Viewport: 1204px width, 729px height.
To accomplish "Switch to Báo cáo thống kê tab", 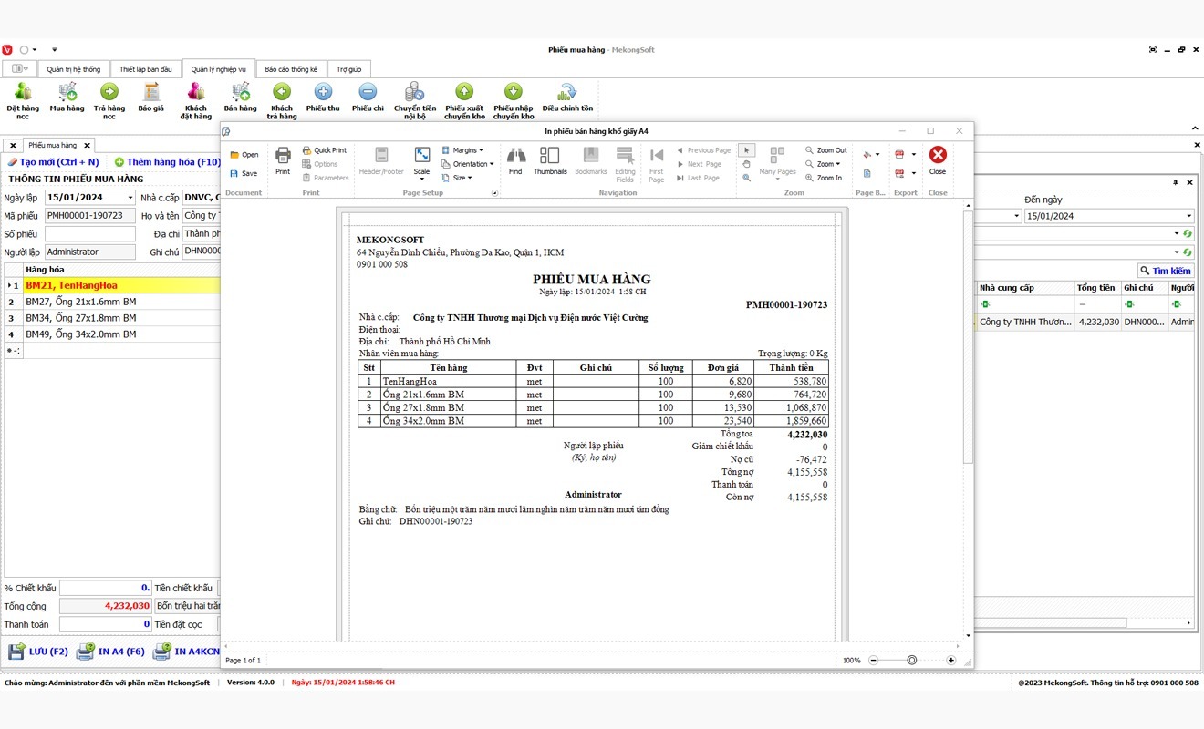I will [x=291, y=69].
